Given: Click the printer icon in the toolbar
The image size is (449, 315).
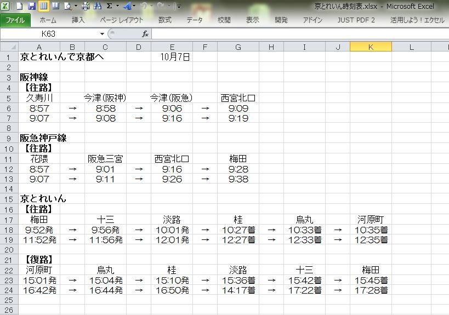Looking at the screenshot, I should 86,7.
